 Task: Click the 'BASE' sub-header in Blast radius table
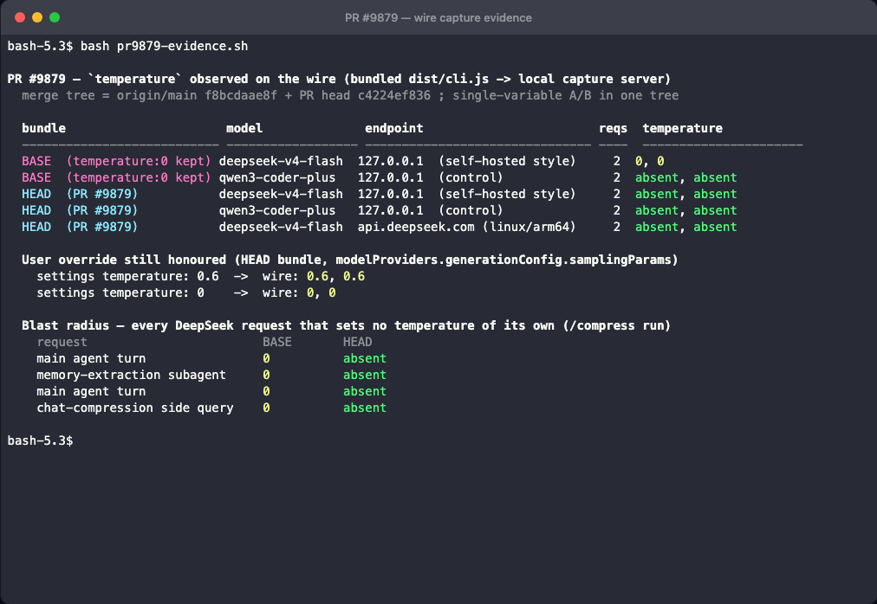point(276,342)
